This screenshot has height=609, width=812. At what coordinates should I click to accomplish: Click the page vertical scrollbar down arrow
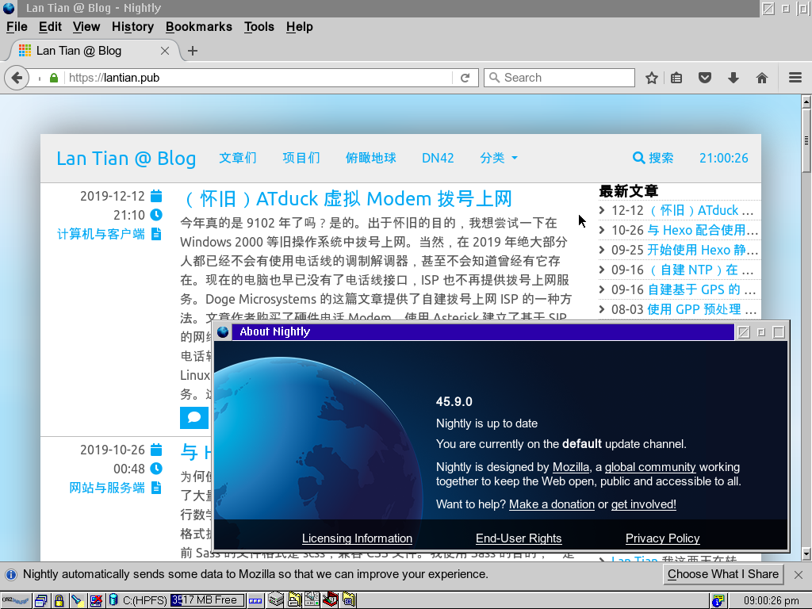806,554
